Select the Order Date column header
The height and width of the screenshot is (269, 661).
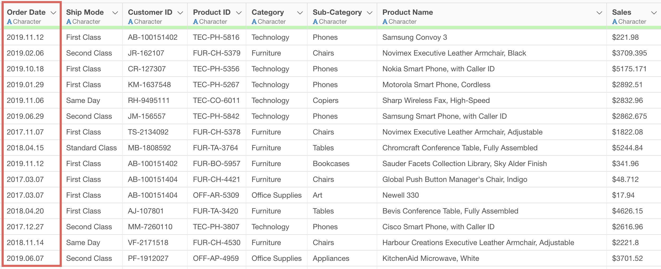click(x=26, y=12)
